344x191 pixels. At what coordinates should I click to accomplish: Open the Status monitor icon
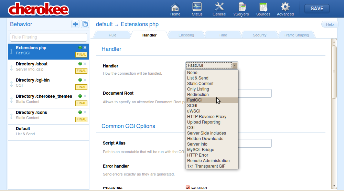(197, 9)
